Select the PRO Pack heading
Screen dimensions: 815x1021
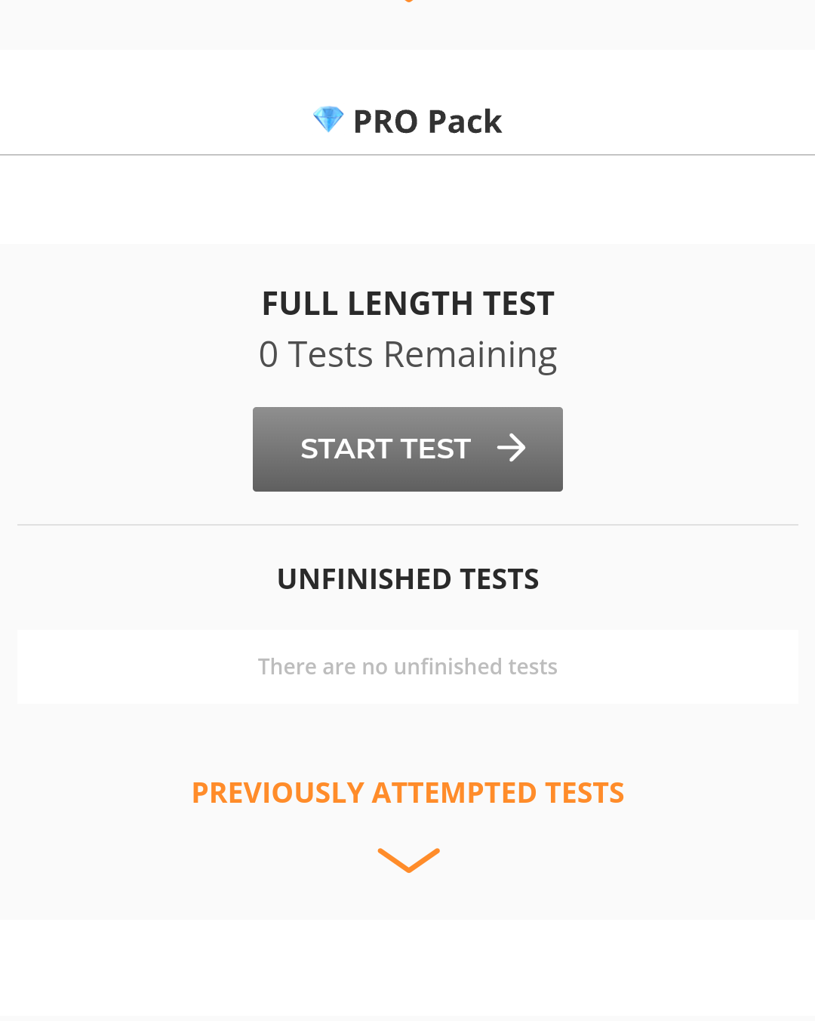408,122
